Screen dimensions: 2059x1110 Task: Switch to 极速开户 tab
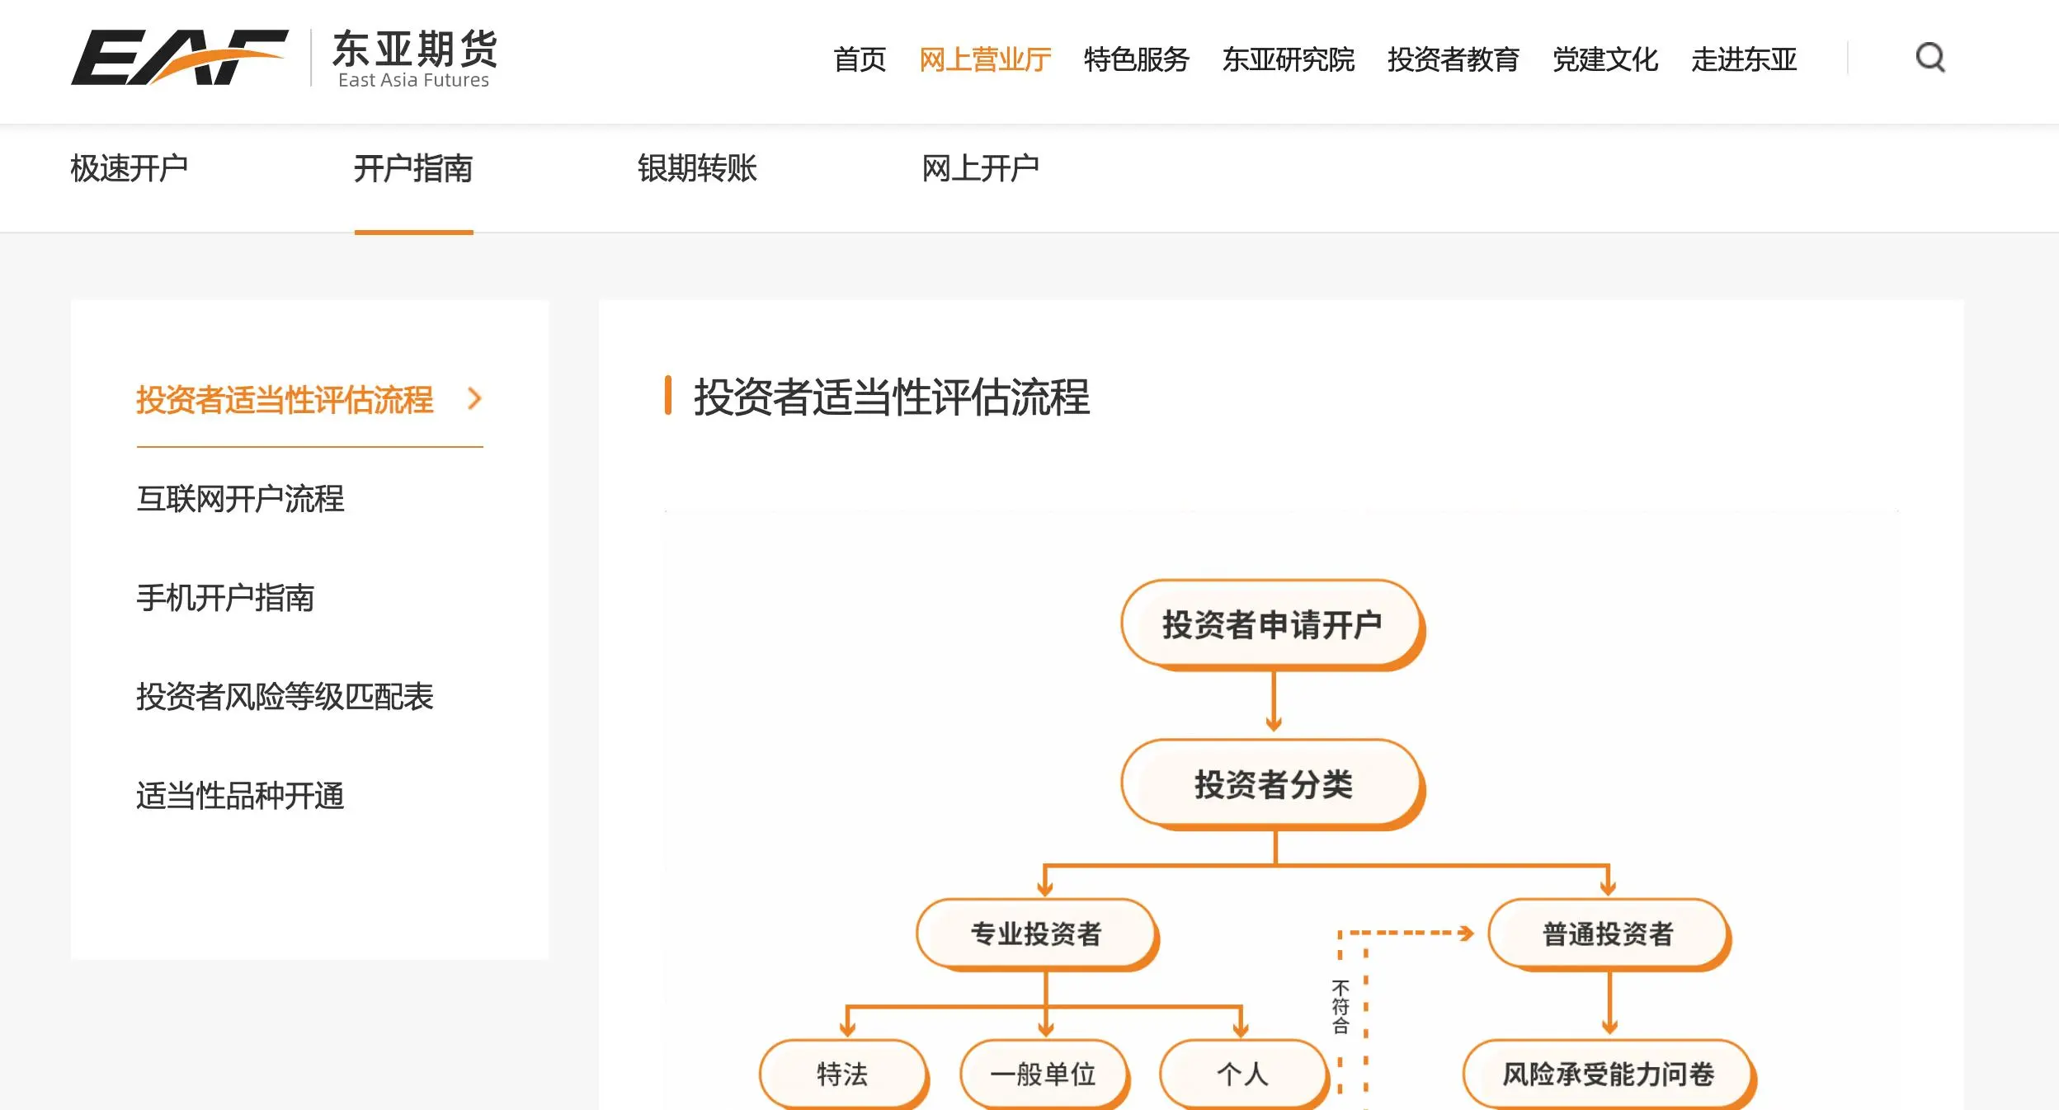[130, 168]
